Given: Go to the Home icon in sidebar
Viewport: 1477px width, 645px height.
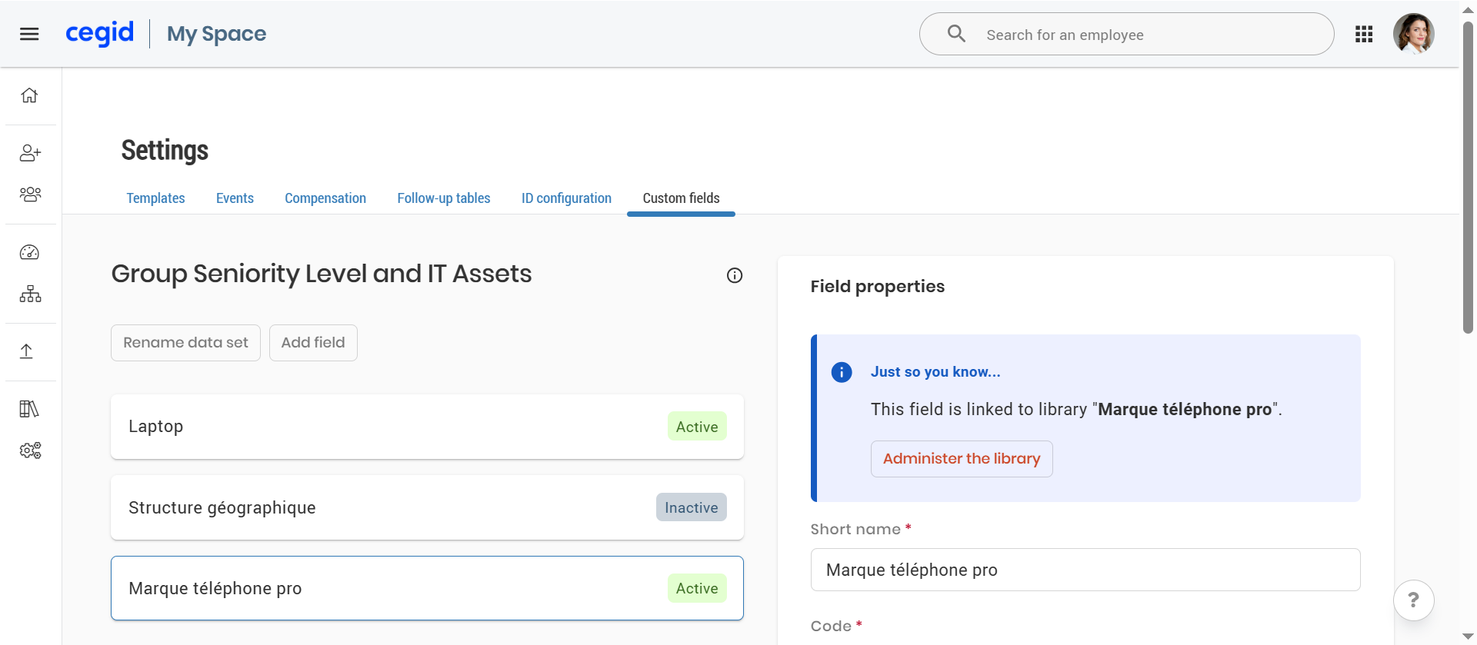Looking at the screenshot, I should coord(29,95).
